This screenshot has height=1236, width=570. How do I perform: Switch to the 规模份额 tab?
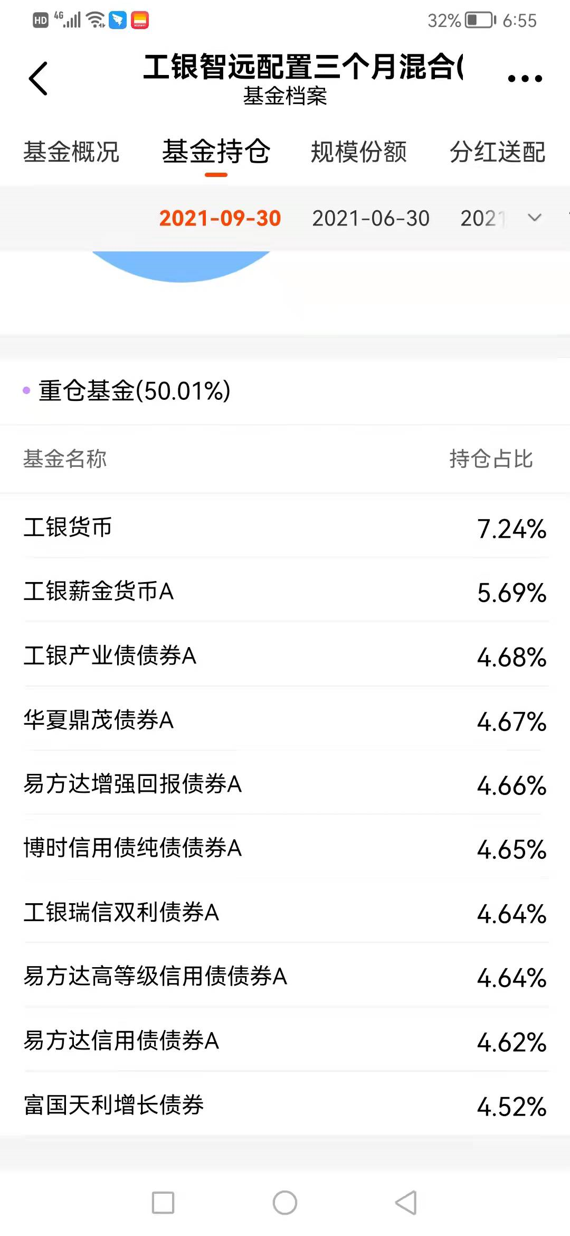point(359,152)
